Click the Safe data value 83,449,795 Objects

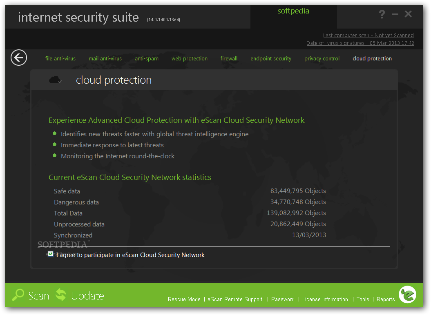click(298, 191)
